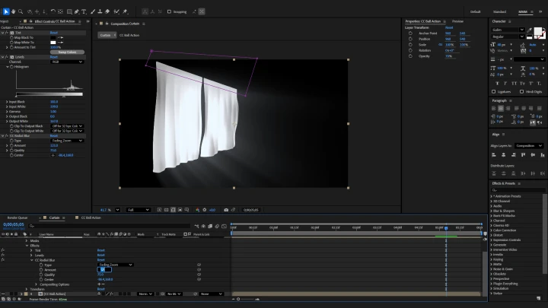Reset the CC Radial Blur effect in timeline
The width and height of the screenshot is (548, 308).
(100, 259)
